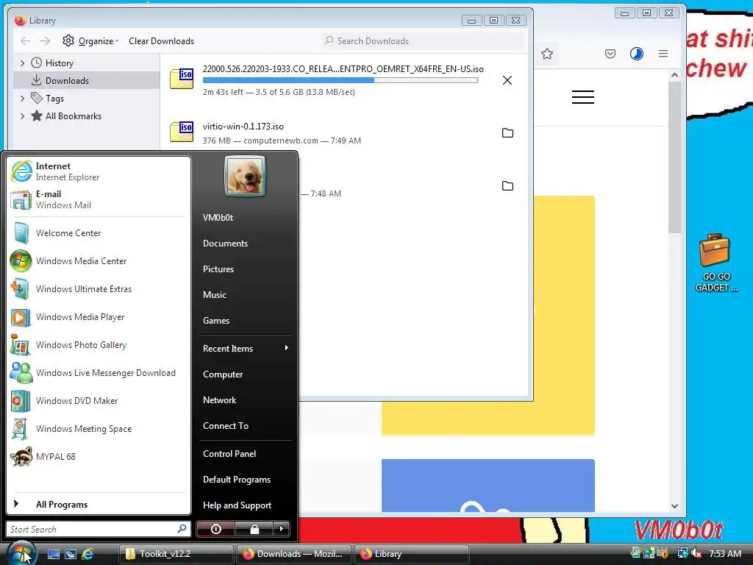Click the scrollbar down arrow in Firefox
This screenshot has width=753, height=565.
[x=675, y=506]
